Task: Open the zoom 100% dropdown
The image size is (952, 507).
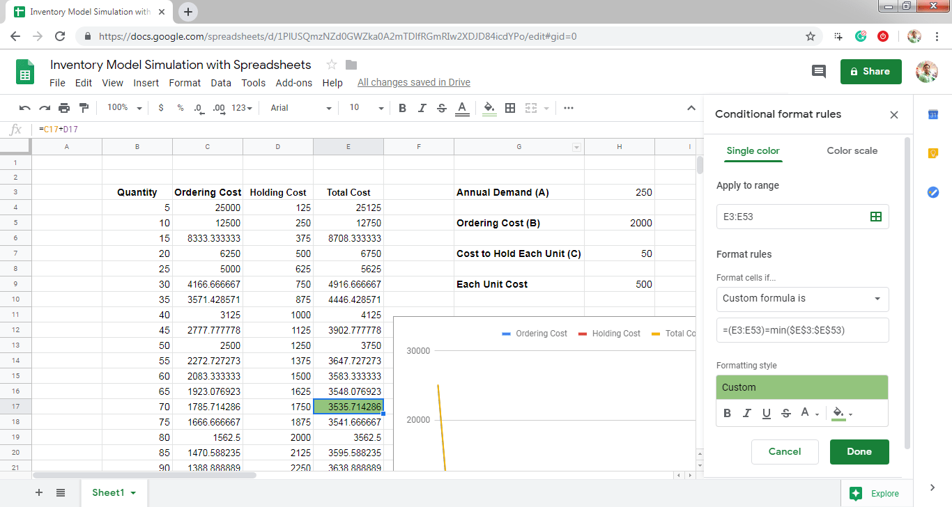Action: point(124,108)
